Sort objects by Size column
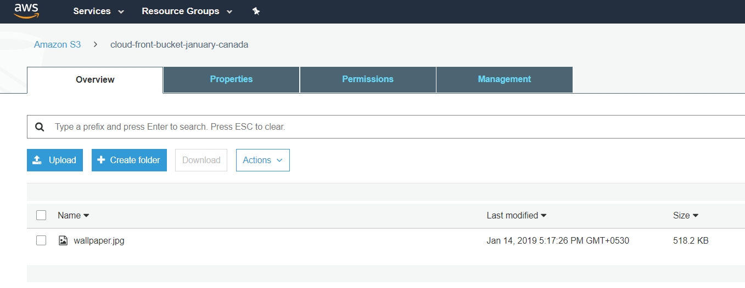745x288 pixels. click(x=685, y=215)
